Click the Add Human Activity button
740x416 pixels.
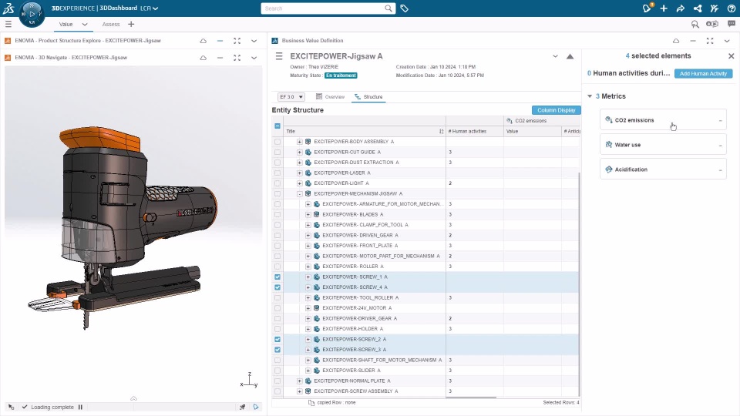(x=703, y=74)
